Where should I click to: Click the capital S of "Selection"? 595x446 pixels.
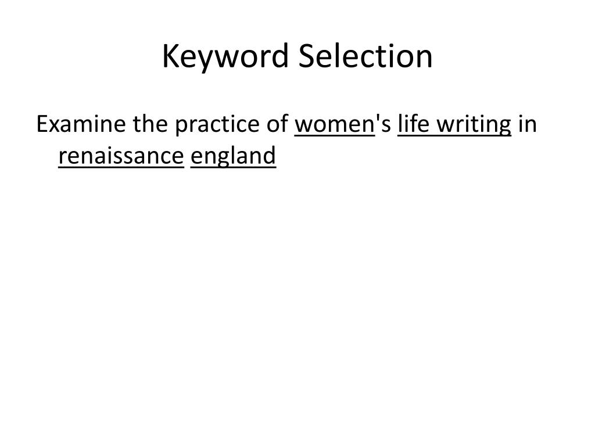click(307, 55)
